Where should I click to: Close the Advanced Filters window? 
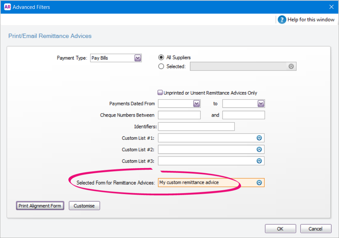pos(331,7)
